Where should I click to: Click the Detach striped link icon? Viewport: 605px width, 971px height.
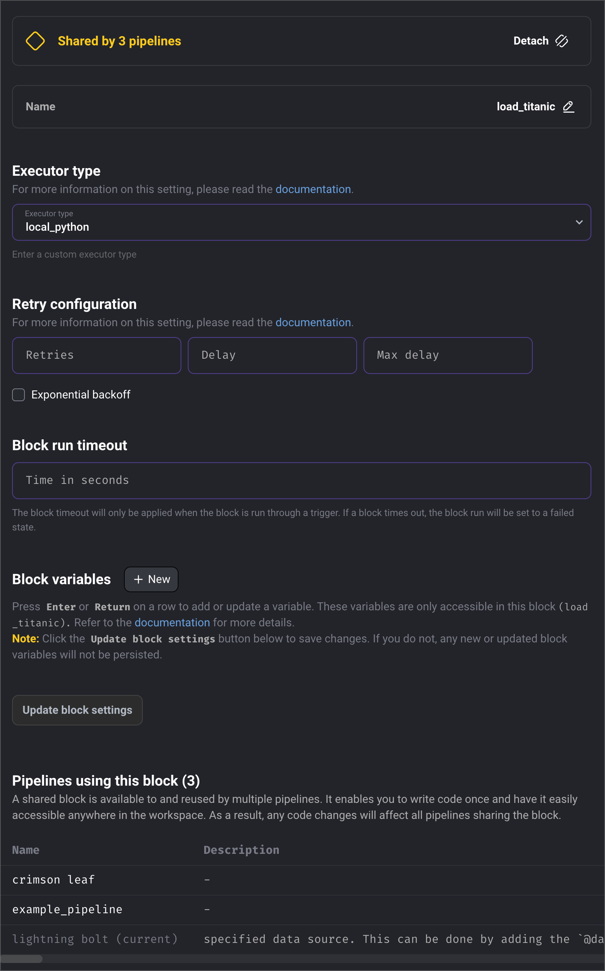click(x=562, y=41)
